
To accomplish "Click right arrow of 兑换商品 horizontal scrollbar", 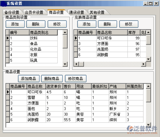I will click(143, 64).
